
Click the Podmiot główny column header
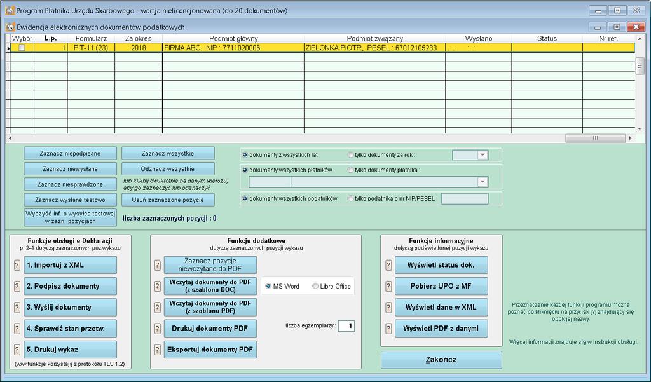click(233, 38)
